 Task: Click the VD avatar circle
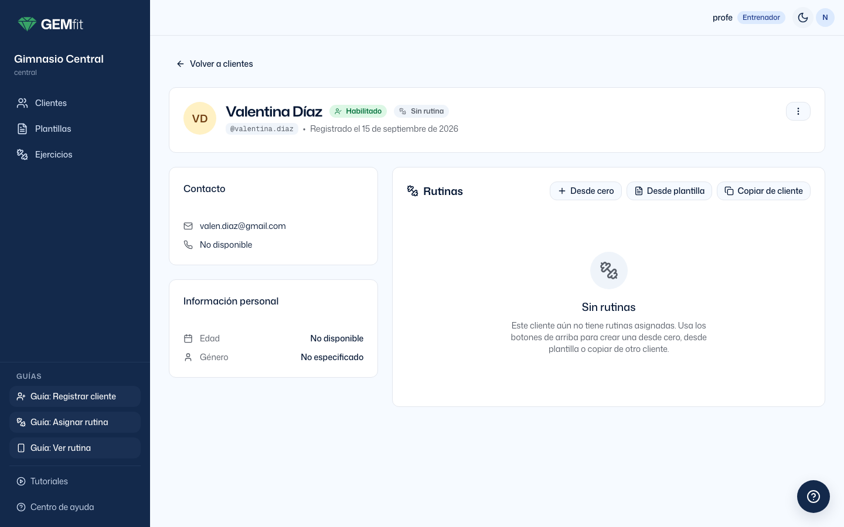[200, 118]
